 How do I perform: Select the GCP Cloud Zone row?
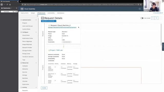[63, 75]
